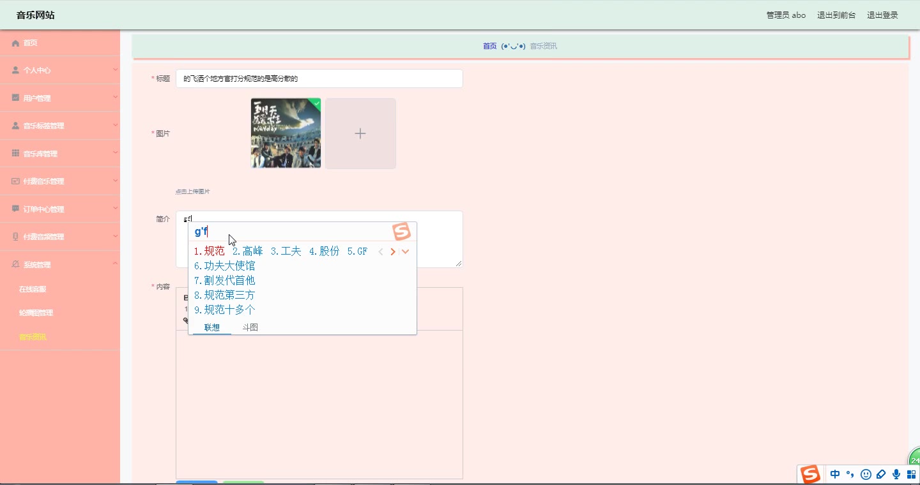Click the plus box to upload image
The height and width of the screenshot is (485, 920).
360,133
